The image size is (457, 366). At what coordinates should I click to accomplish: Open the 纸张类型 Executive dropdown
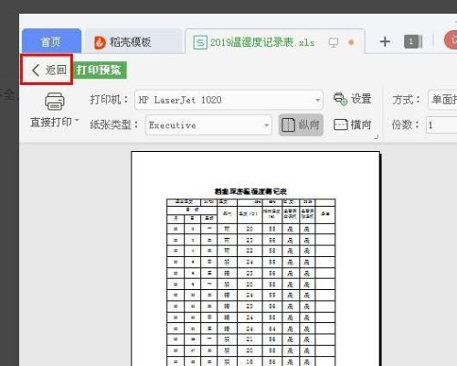pos(208,125)
